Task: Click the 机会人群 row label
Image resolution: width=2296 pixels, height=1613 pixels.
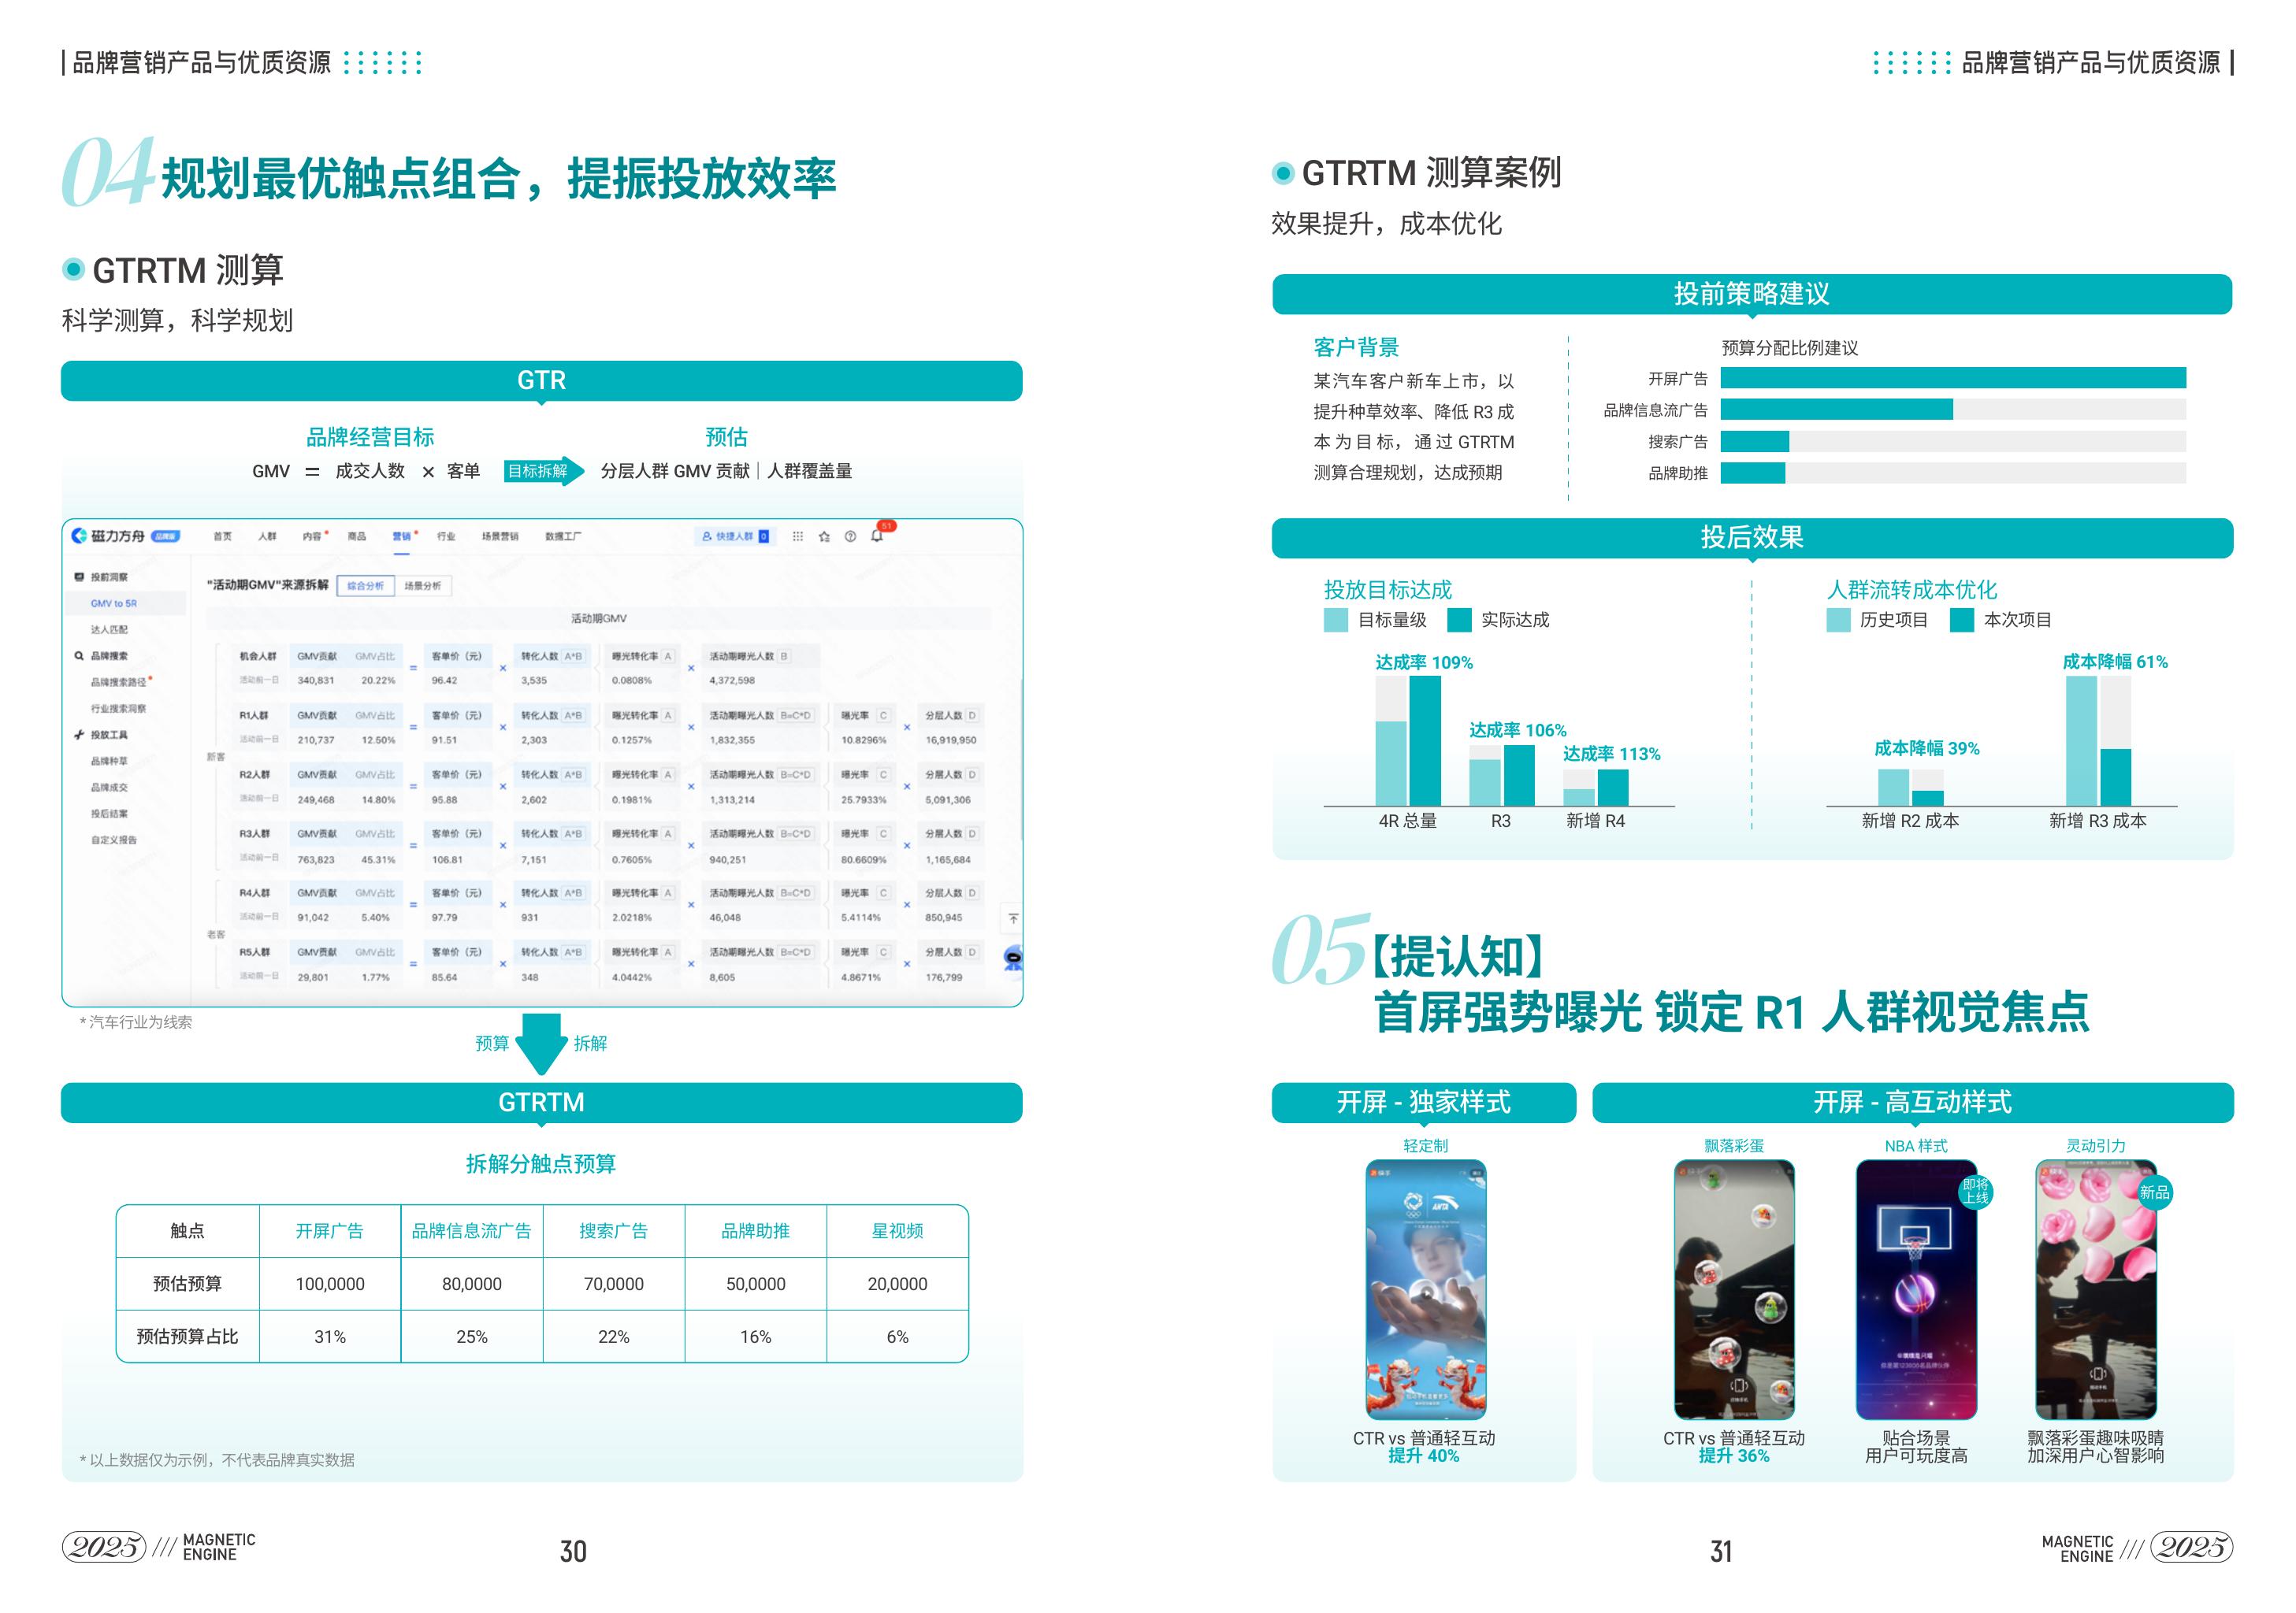Action: [x=258, y=657]
